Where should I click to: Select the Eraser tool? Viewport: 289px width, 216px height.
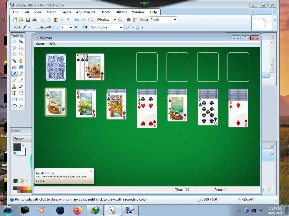21,74
